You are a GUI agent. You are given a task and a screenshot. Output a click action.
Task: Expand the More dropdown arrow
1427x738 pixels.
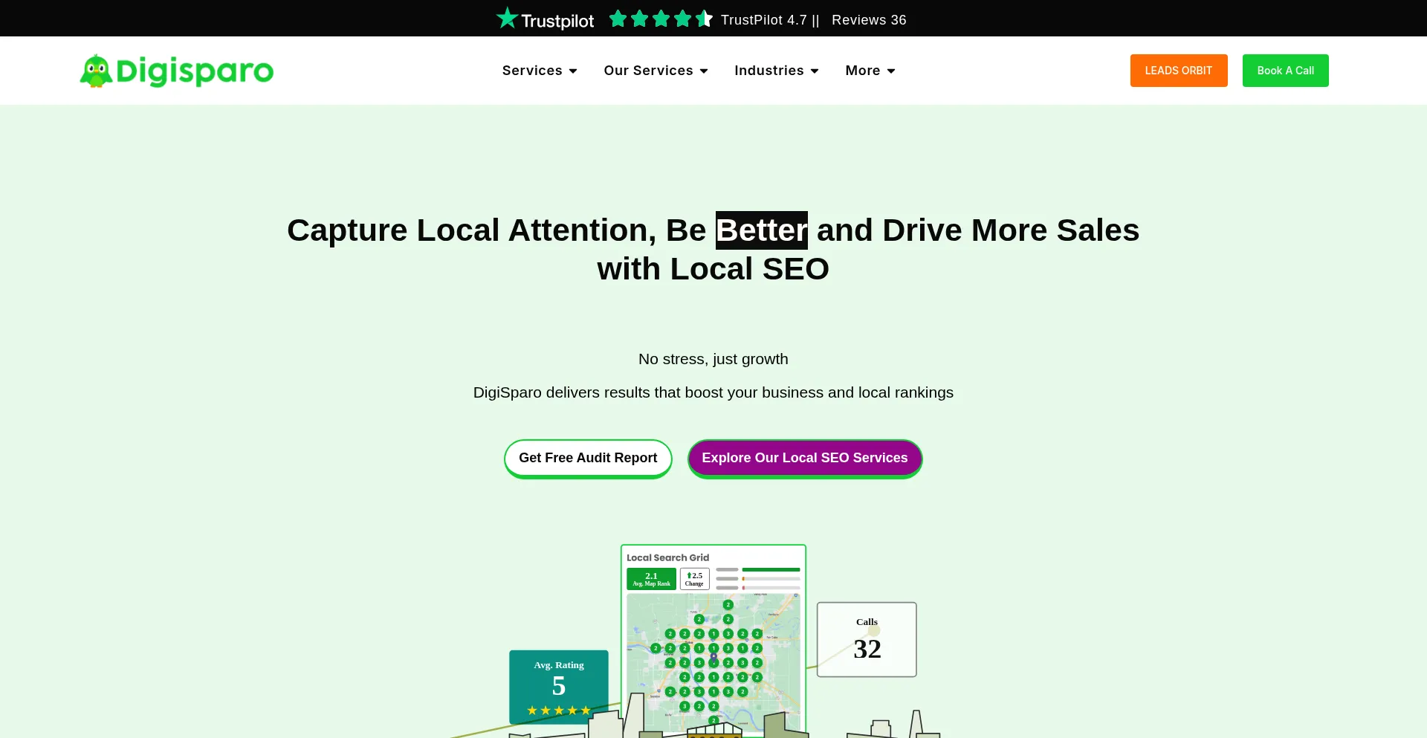tap(891, 71)
